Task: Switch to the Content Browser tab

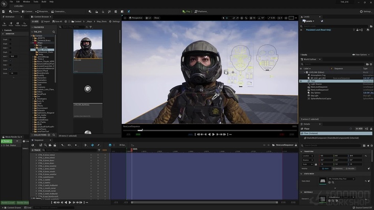Action: [41, 17]
